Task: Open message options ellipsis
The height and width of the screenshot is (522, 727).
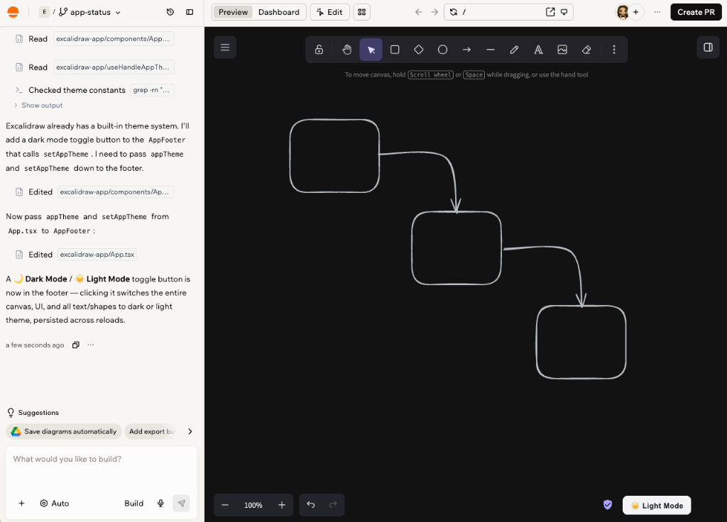Action: pyautogui.click(x=90, y=345)
